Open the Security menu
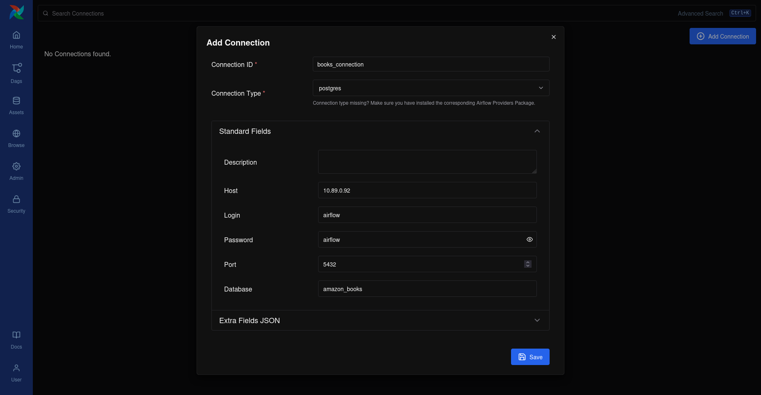761x395 pixels. [16, 204]
